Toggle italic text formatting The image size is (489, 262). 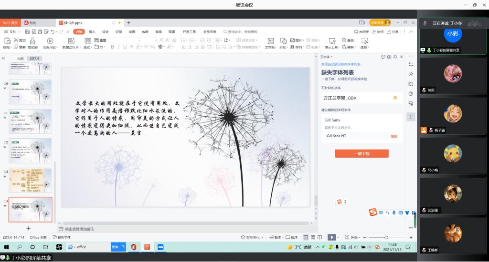pyautogui.click(x=119, y=47)
